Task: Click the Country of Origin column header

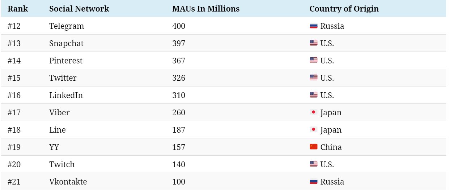Action: click(344, 9)
